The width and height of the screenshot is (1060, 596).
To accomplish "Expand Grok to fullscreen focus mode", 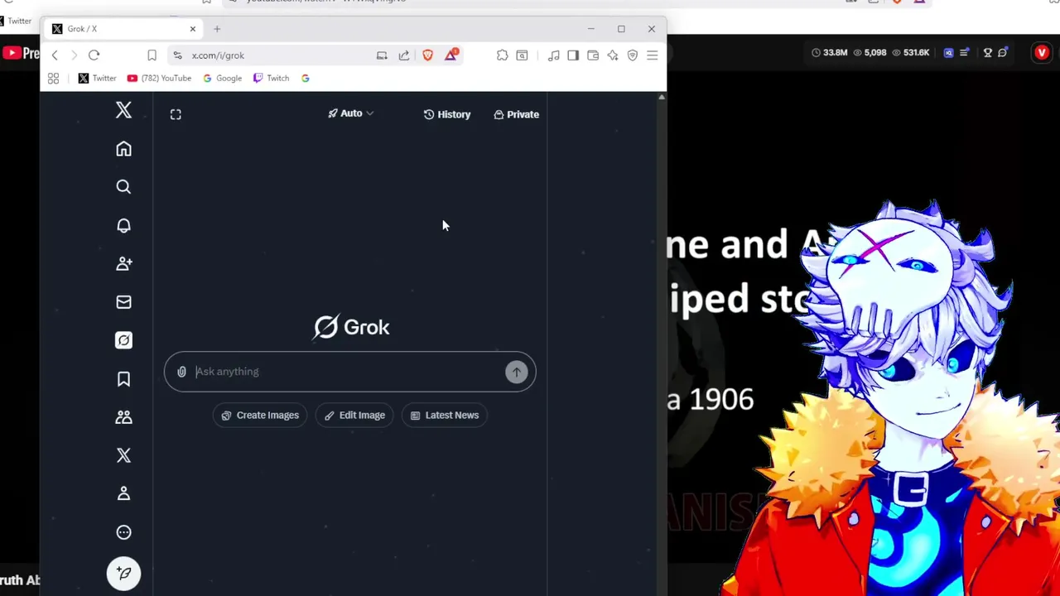I will coord(176,114).
